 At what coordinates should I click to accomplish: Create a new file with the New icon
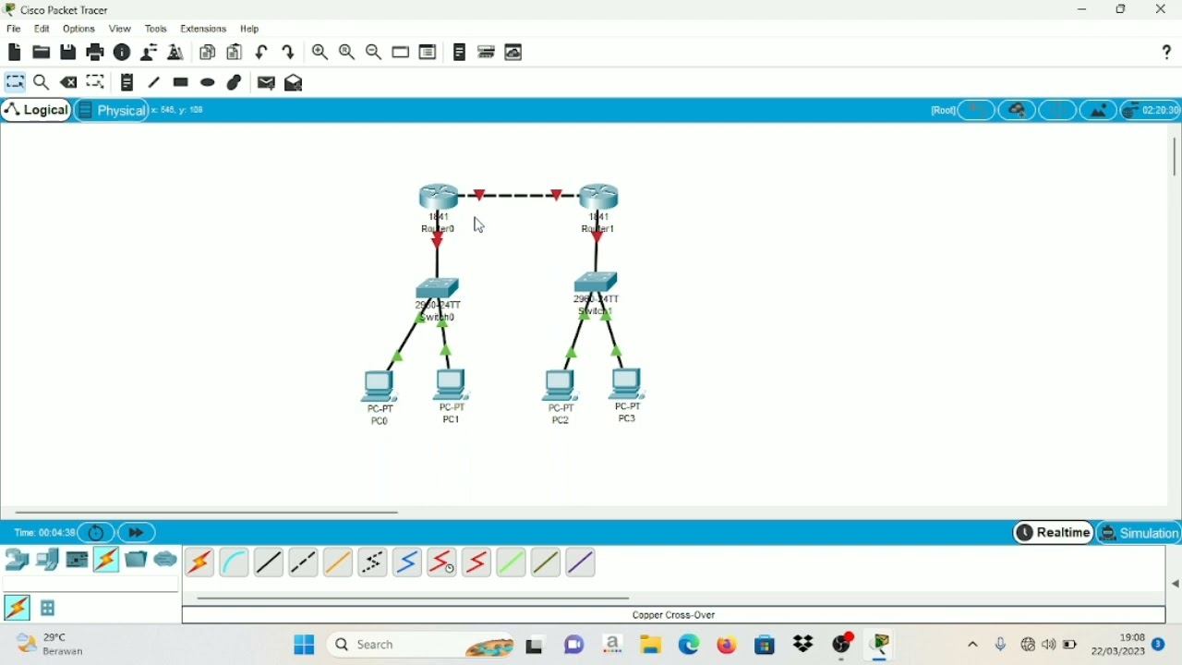coord(14,53)
